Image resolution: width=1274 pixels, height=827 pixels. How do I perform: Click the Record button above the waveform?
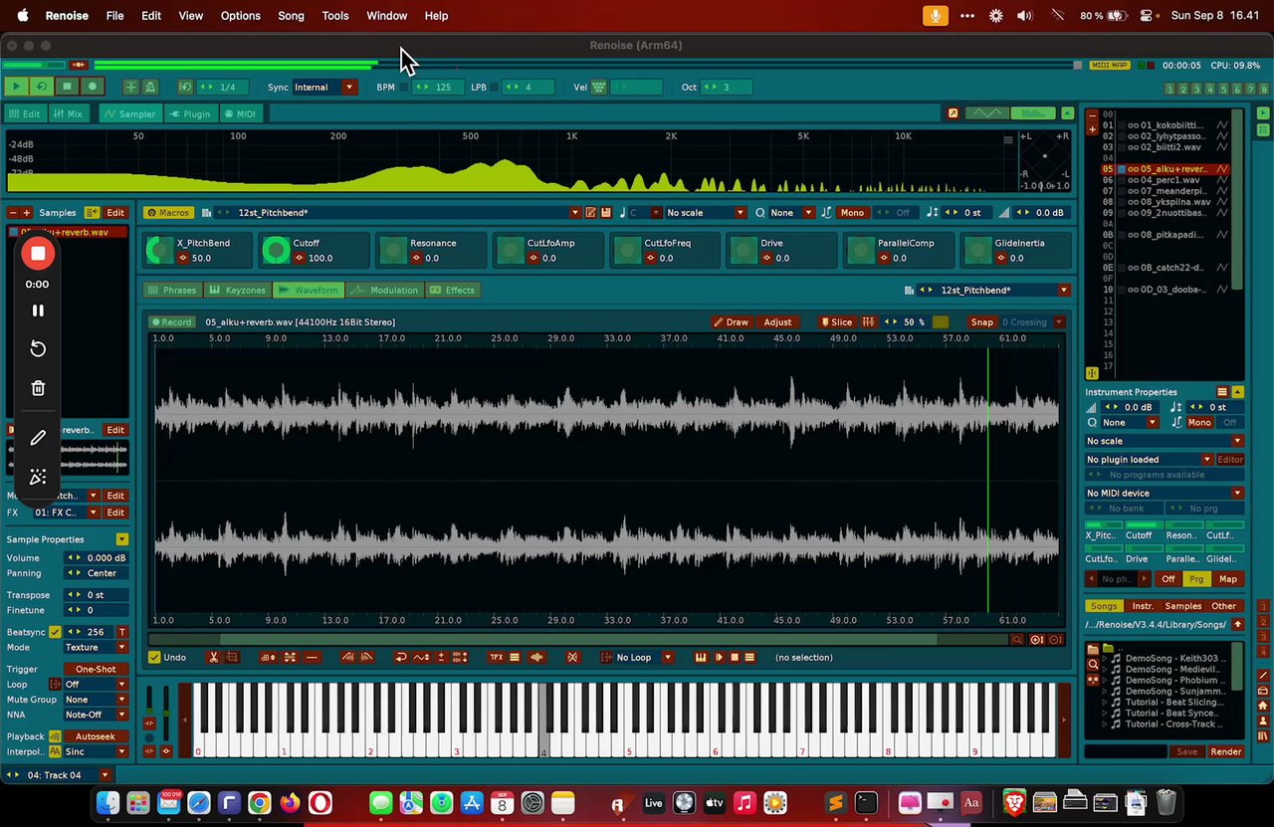pos(170,321)
